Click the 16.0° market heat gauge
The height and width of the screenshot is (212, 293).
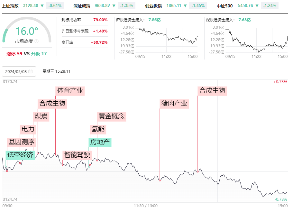27,31
